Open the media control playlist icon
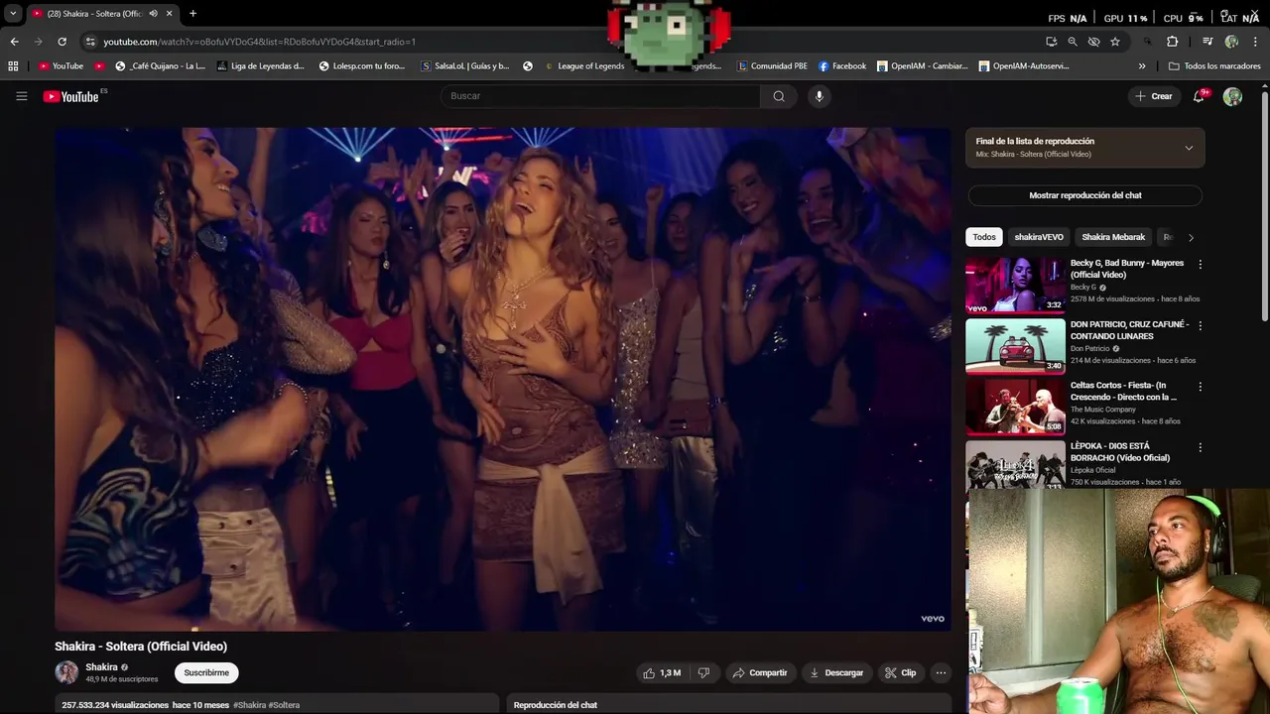Image resolution: width=1270 pixels, height=714 pixels. (1207, 42)
